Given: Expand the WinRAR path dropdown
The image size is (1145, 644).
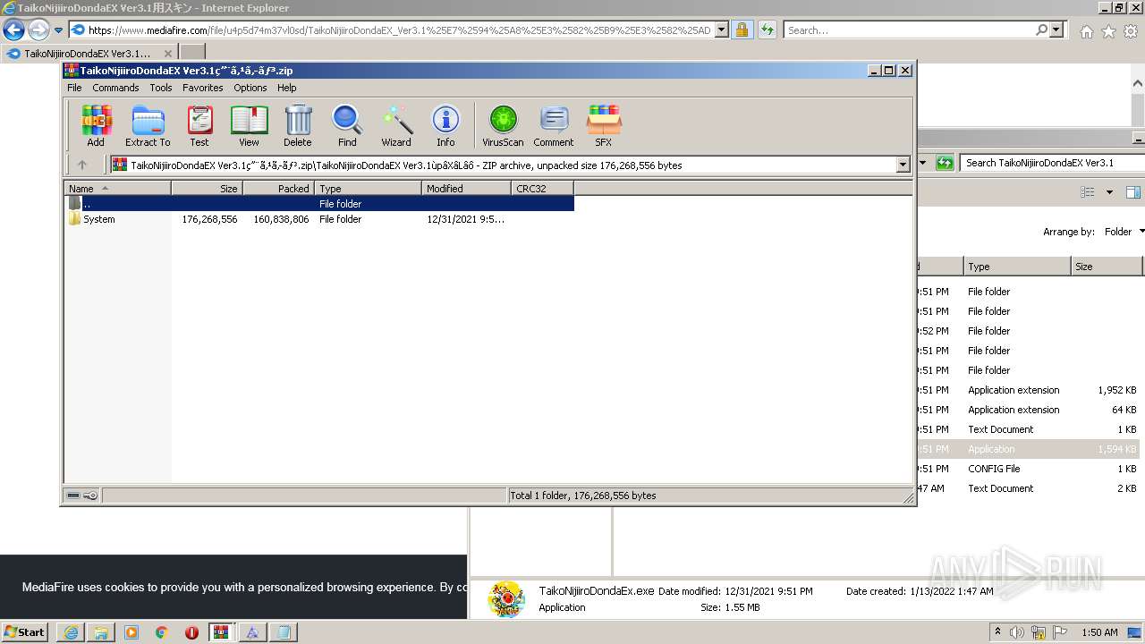Looking at the screenshot, I should pyautogui.click(x=903, y=165).
